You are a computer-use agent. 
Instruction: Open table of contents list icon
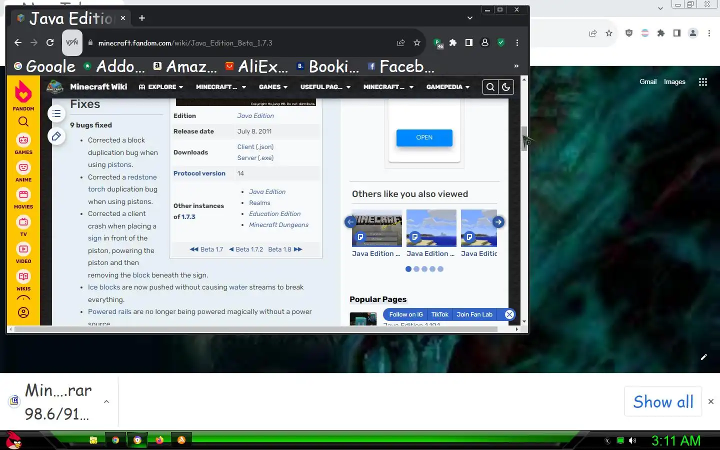point(56,114)
